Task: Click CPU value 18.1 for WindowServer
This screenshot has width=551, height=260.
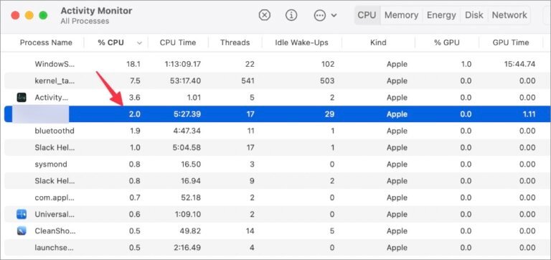Action: (133, 64)
